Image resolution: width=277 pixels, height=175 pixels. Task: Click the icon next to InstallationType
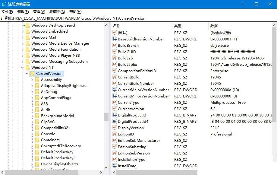(115, 159)
